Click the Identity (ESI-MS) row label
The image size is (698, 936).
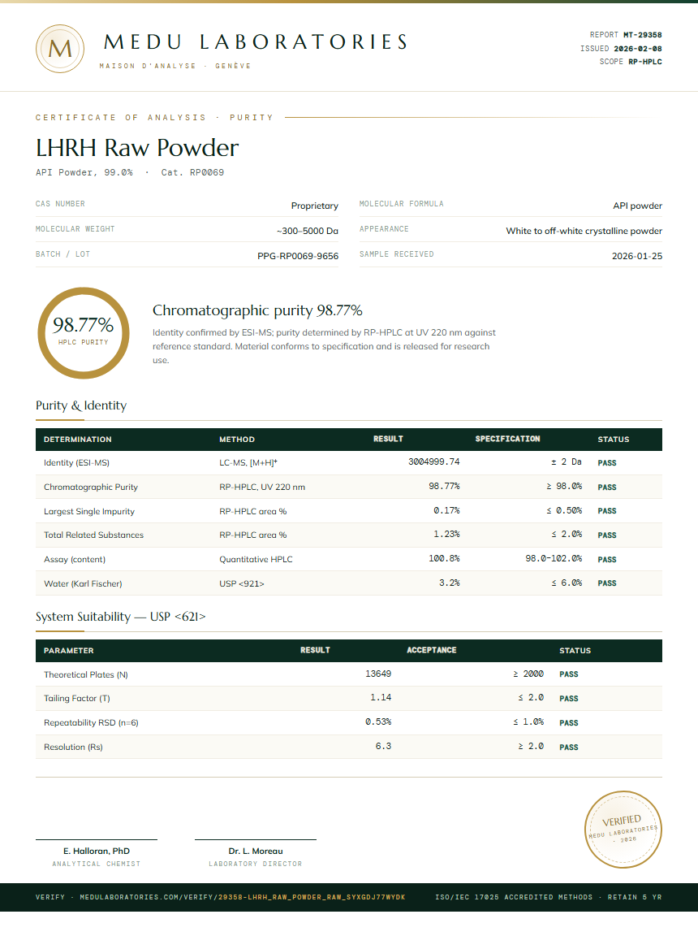coord(76,462)
